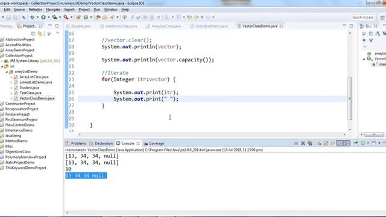The width and height of the screenshot is (386, 217).
Task: Switch to the Coverage tab
Action: (x=154, y=143)
